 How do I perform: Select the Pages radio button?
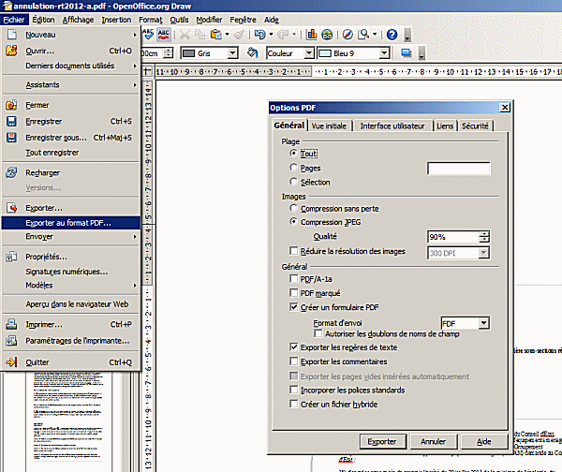point(293,168)
